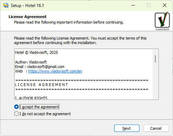Proceed with the Next button
The image size is (173, 136).
(x=127, y=128)
